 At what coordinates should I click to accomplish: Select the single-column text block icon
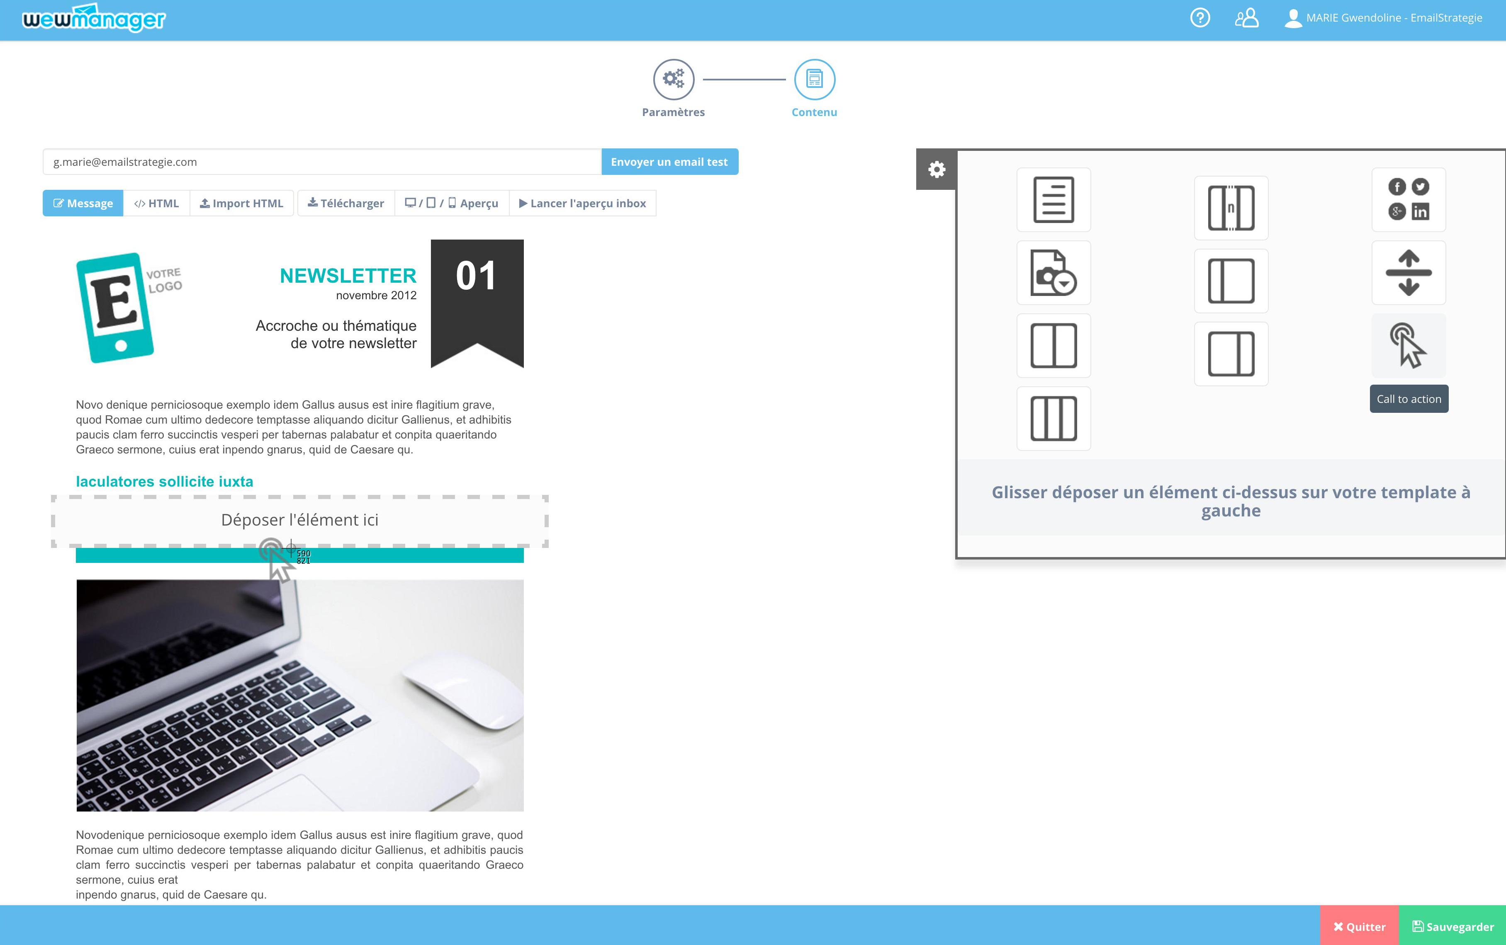[1052, 199]
